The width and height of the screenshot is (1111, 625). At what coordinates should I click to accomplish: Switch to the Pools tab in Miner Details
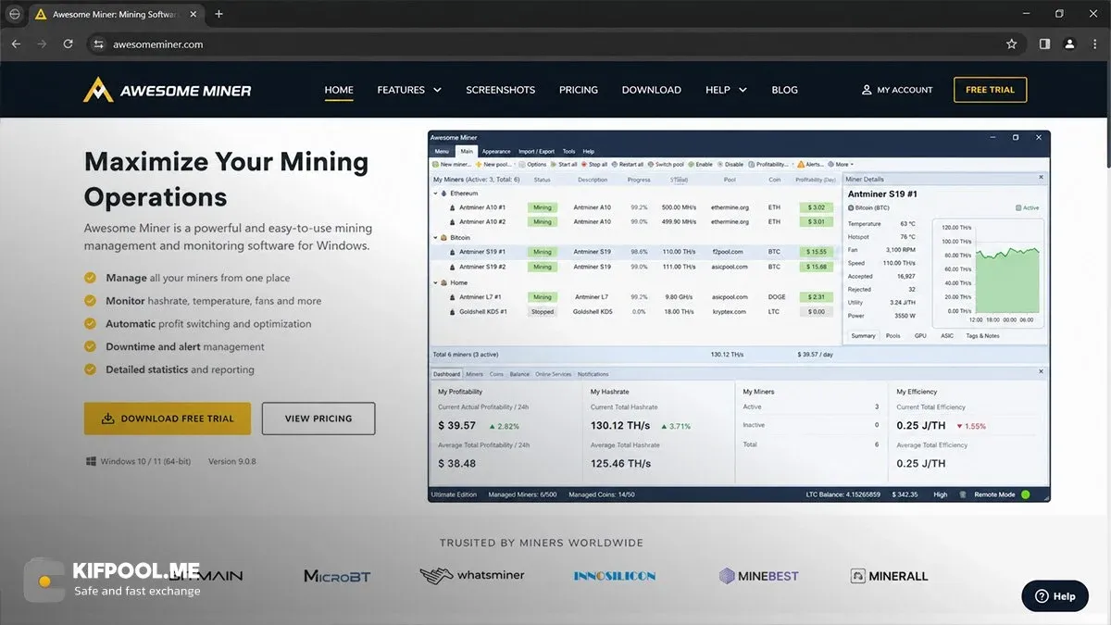(893, 336)
